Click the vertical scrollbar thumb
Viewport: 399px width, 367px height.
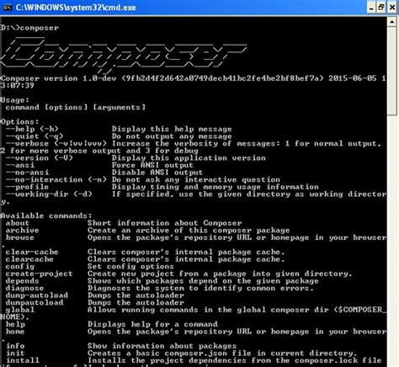392,71
